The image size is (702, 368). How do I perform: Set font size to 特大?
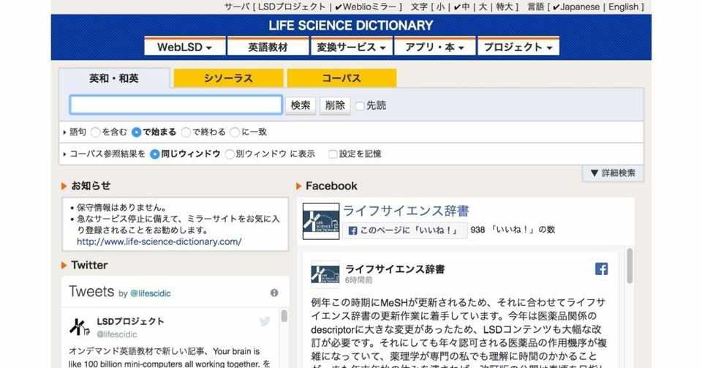point(504,7)
